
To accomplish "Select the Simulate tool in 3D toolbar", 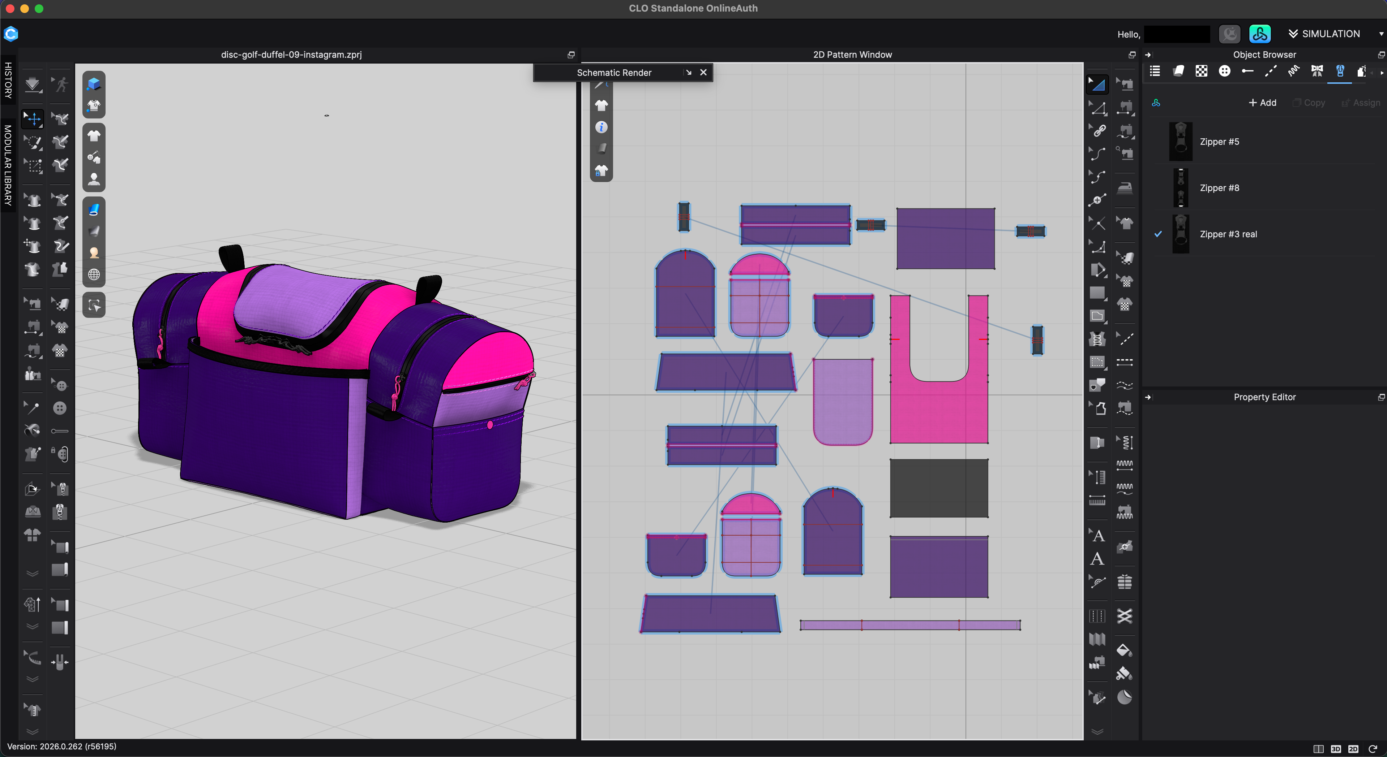I will [x=32, y=85].
